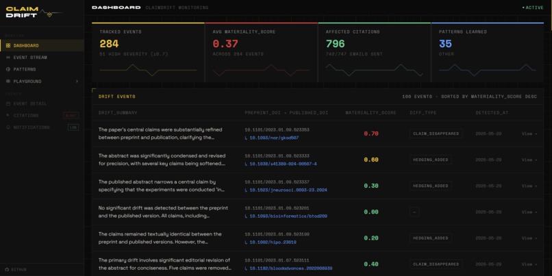Click View for the 0.40 score row
The image size is (552, 276).
coord(529,264)
